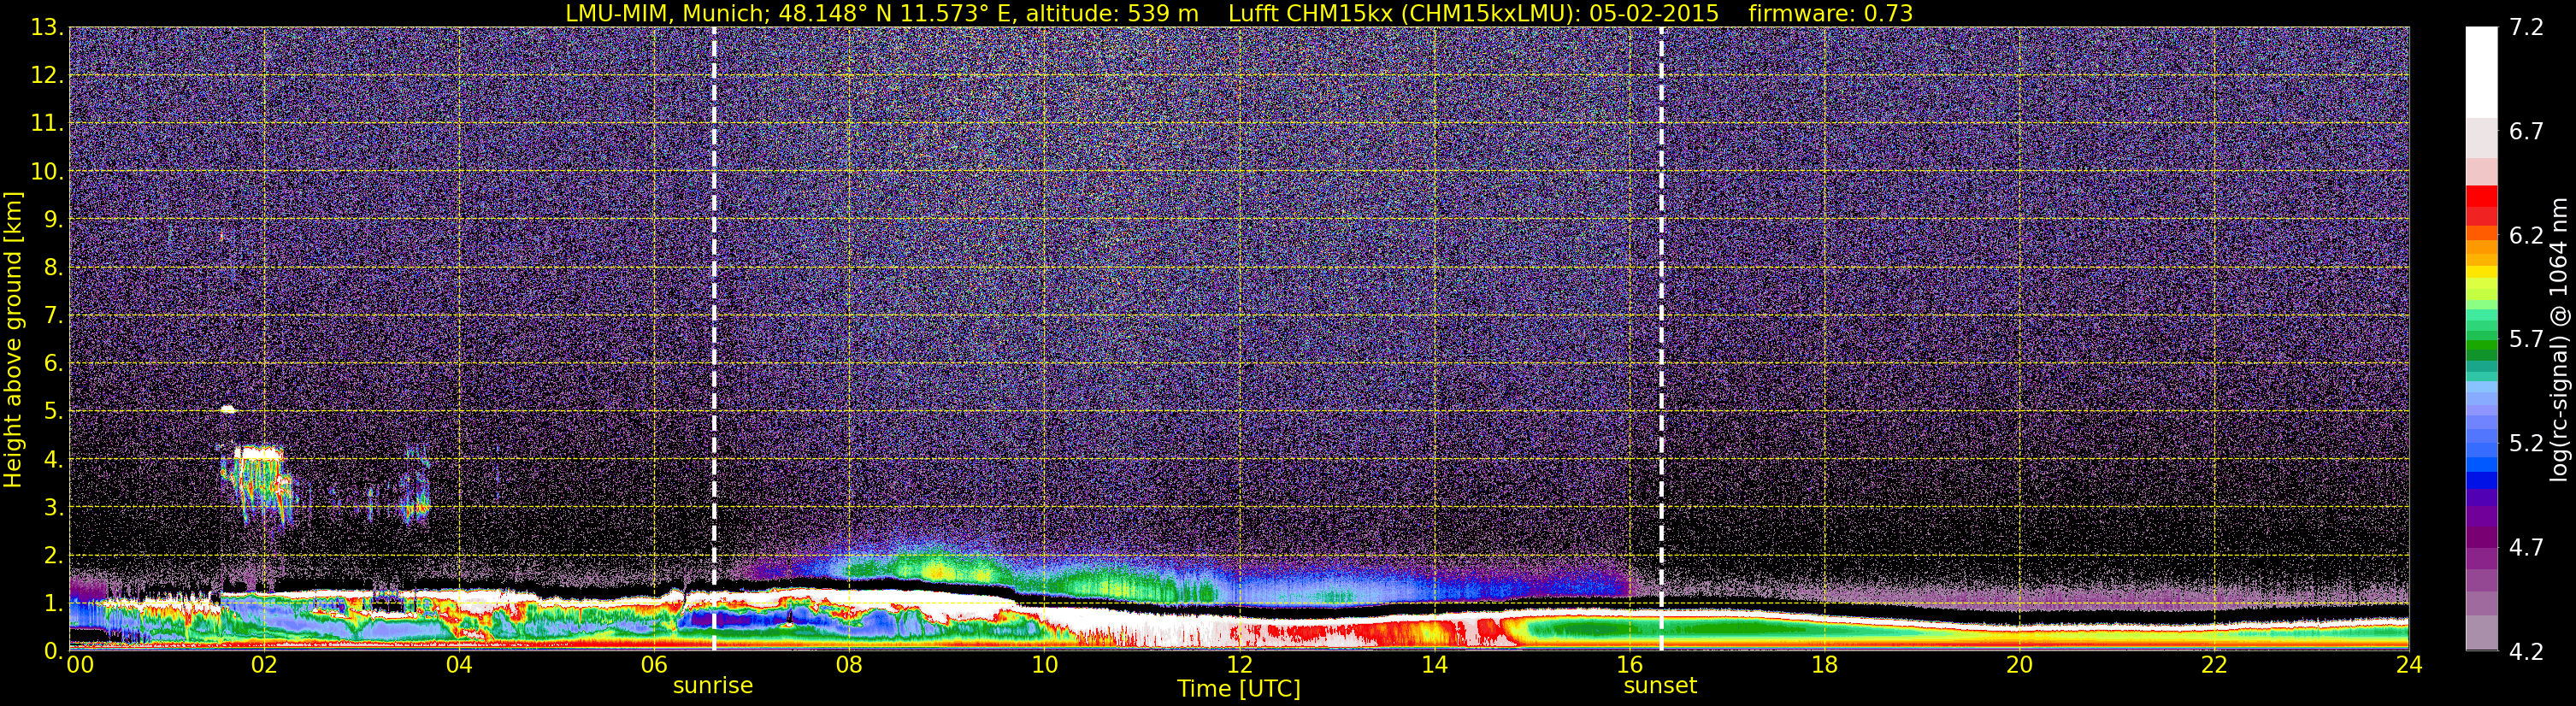
Task: Click the colorbar tick value 6.7
Action: click(2526, 132)
